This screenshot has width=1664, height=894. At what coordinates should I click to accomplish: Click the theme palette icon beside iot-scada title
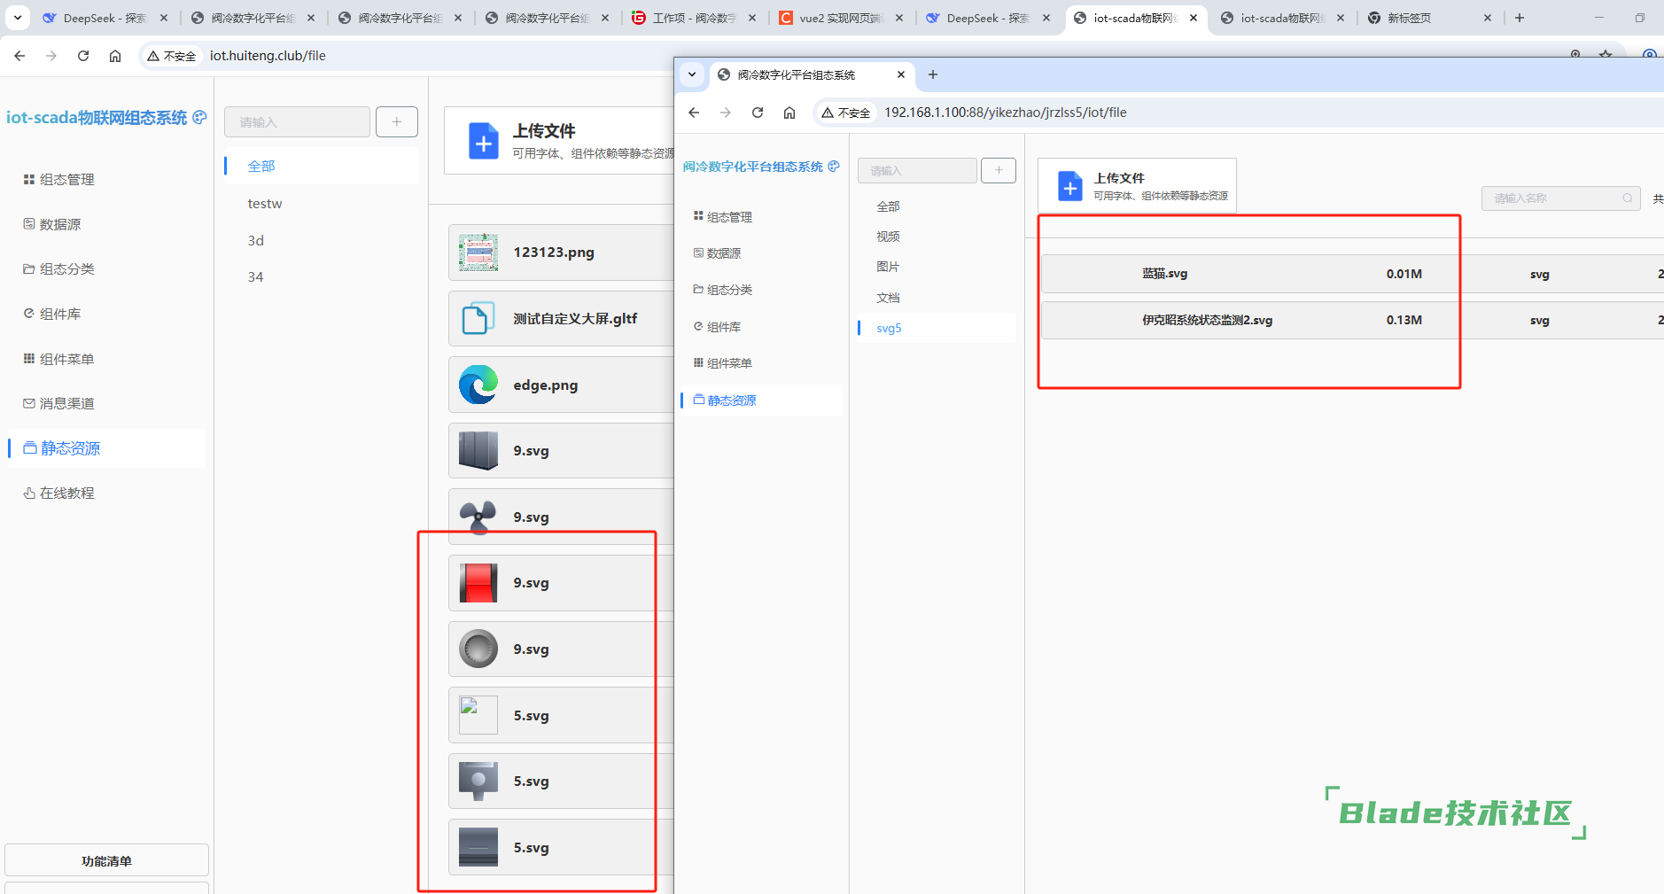coord(199,117)
